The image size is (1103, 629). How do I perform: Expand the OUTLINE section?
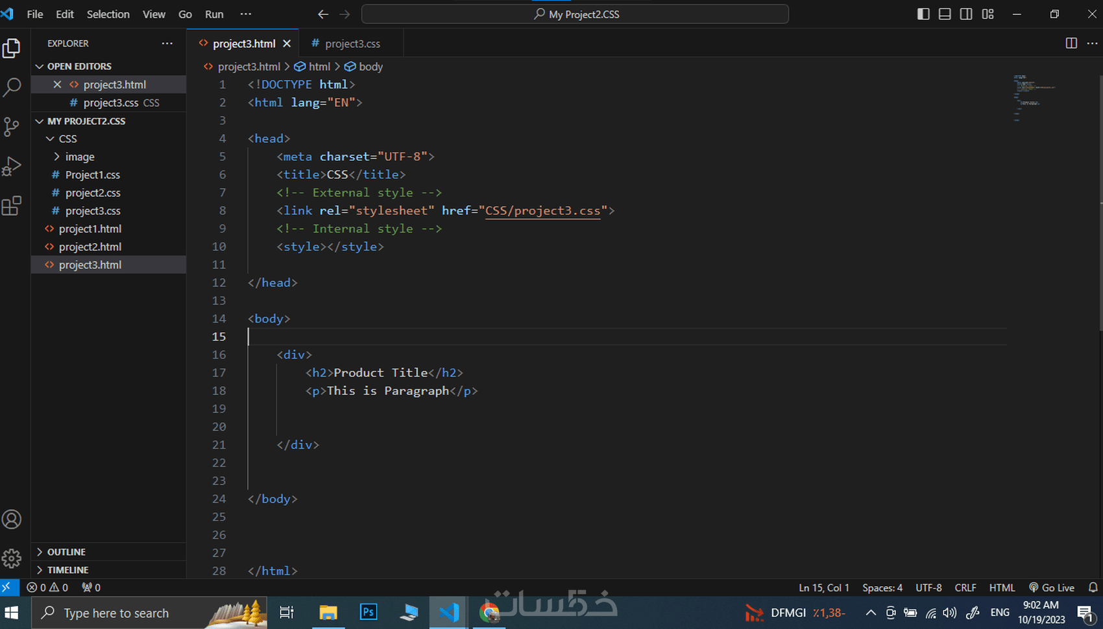[66, 552]
